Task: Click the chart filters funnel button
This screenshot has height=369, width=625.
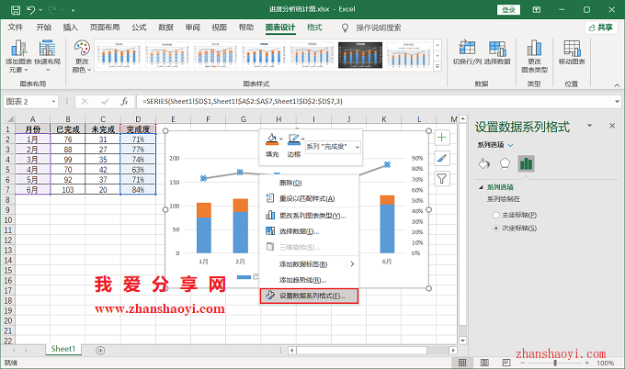Action: (x=442, y=179)
